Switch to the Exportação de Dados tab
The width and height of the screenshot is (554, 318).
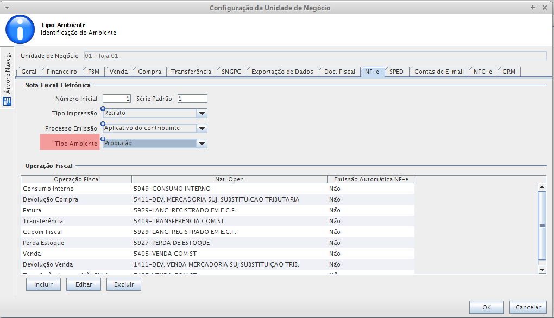pyautogui.click(x=282, y=72)
